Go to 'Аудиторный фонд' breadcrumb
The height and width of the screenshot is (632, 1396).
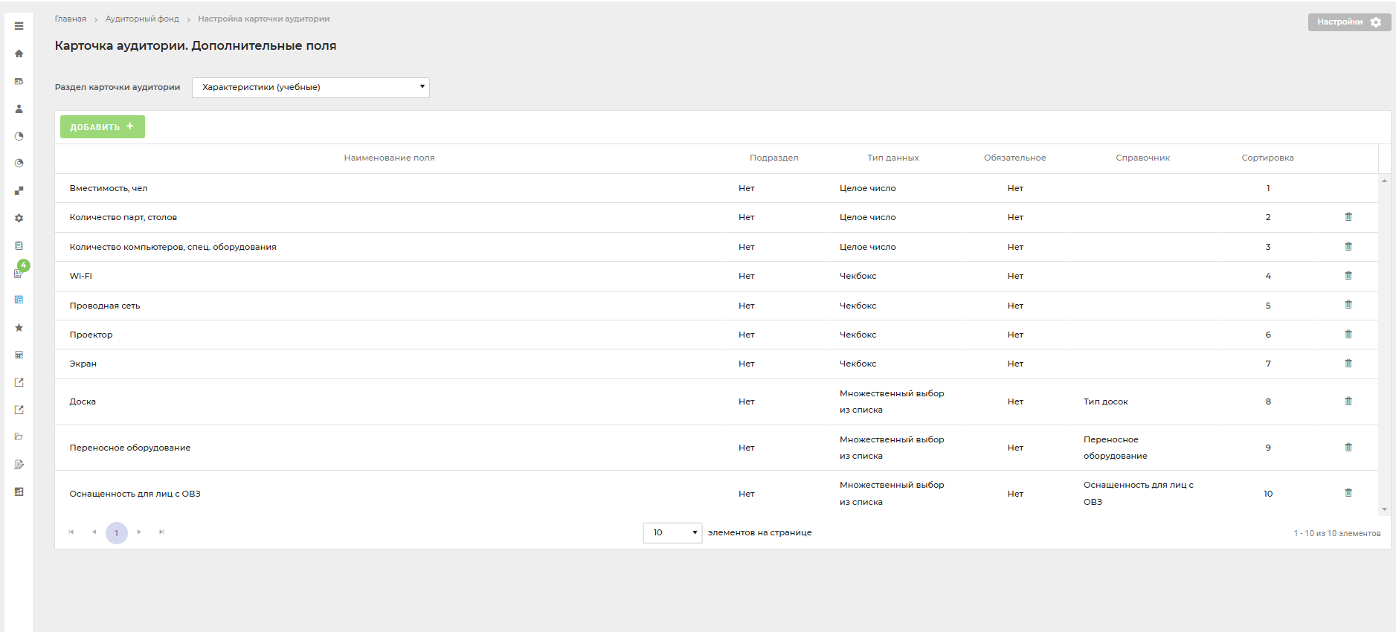[x=142, y=19]
